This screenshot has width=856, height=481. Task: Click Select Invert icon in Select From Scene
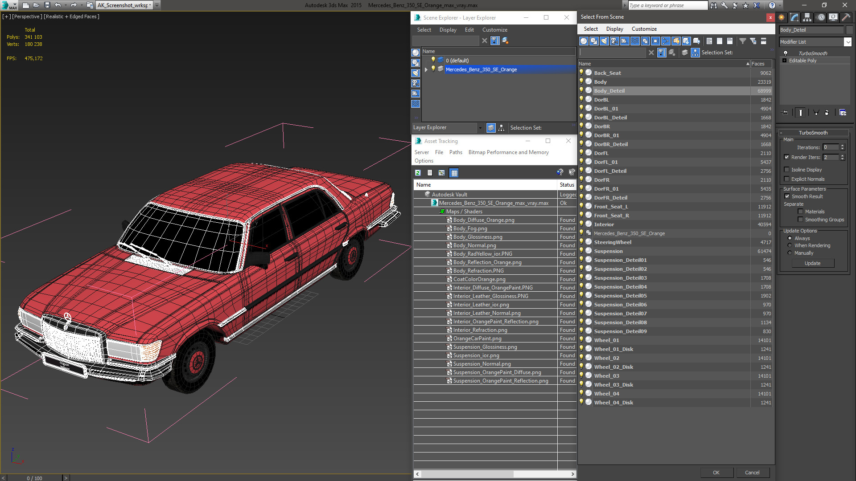coord(730,41)
